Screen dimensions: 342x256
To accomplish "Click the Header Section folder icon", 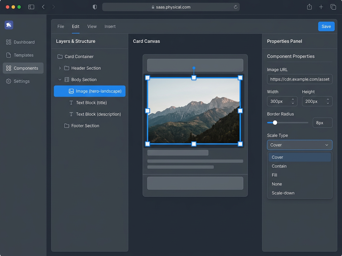I will coord(67,68).
